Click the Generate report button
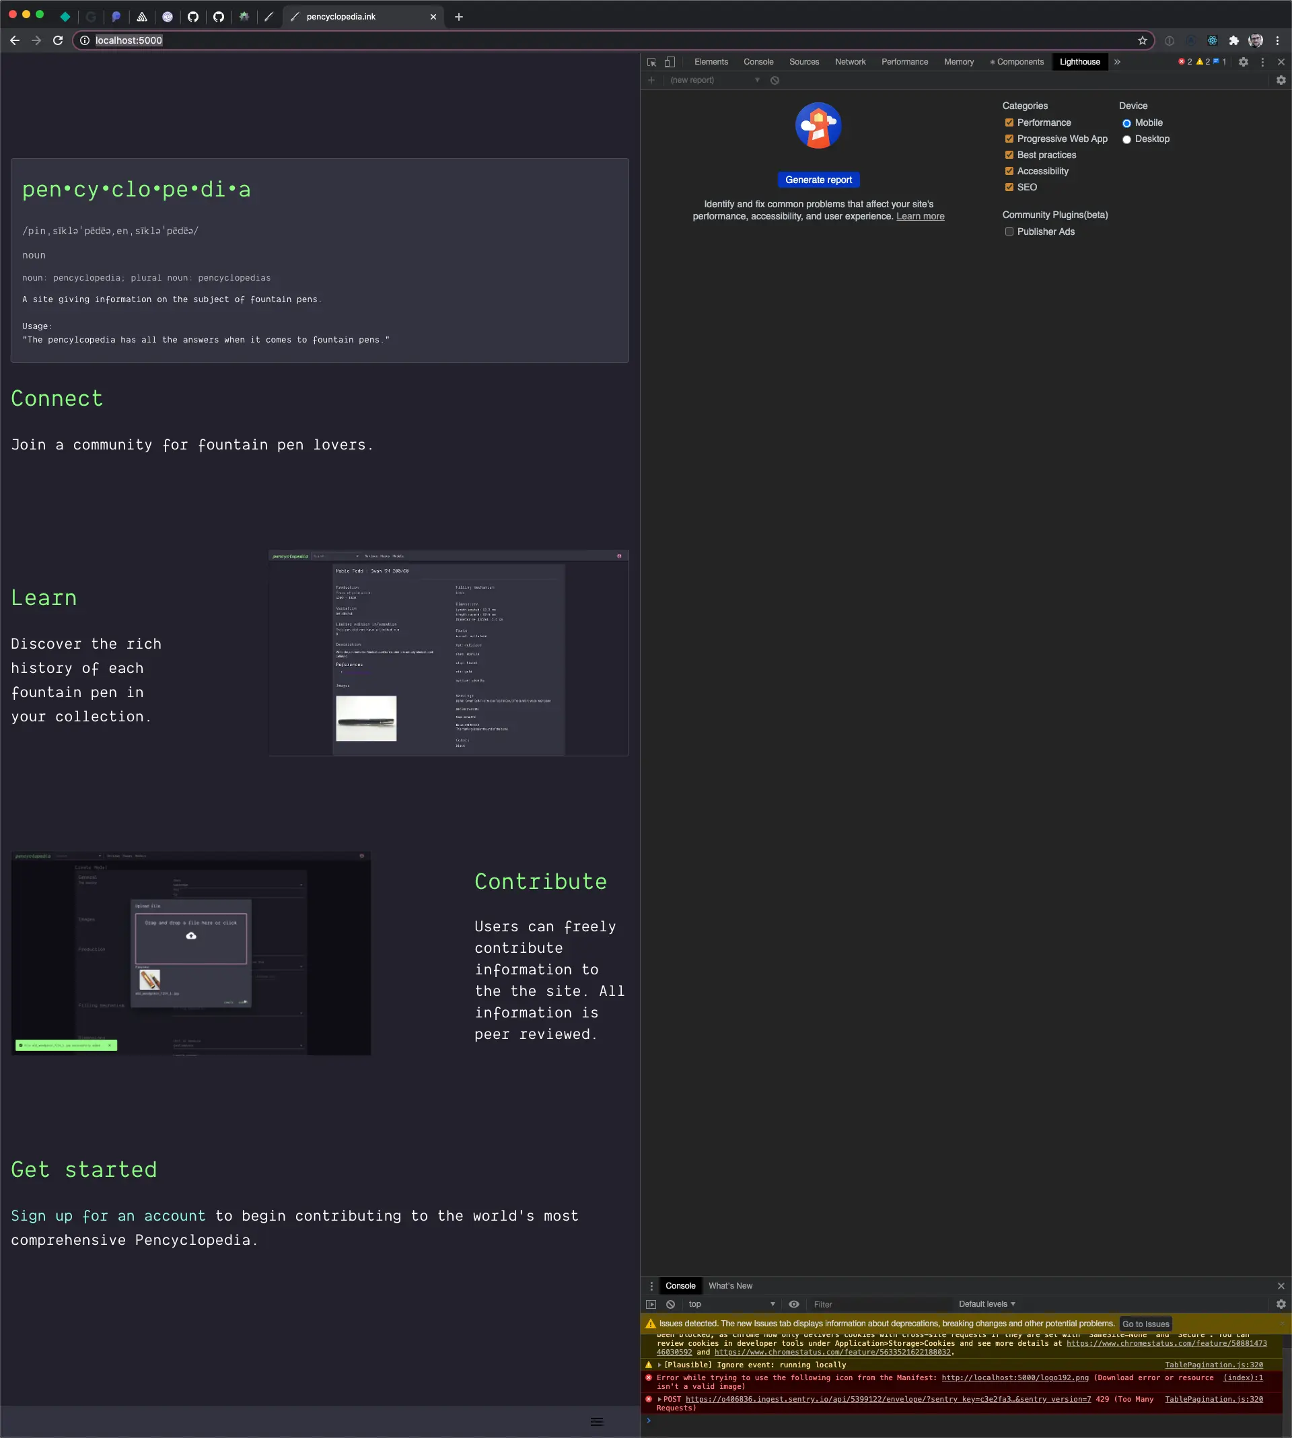 coord(818,180)
